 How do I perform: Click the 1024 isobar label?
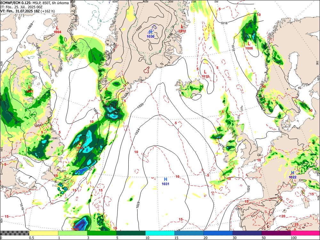tap(137, 132)
